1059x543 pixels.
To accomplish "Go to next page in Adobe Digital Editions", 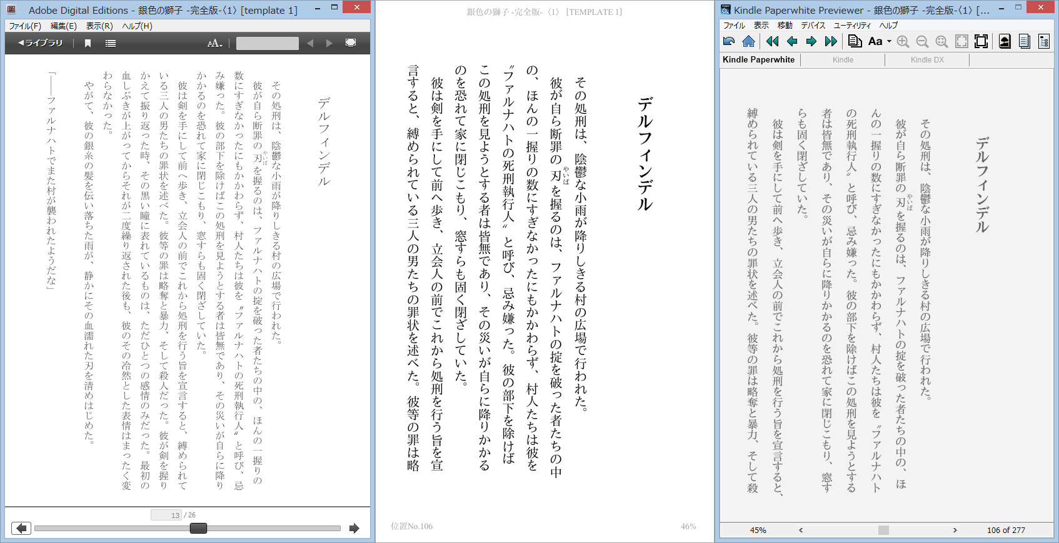I will (354, 528).
